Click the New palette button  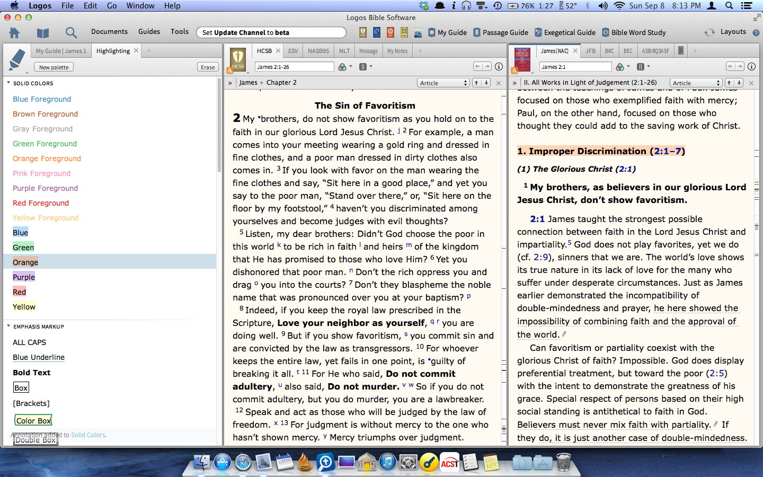[x=54, y=67]
